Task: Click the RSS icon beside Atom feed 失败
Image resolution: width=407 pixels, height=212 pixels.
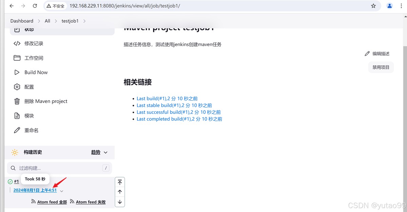Action: click(x=72, y=201)
